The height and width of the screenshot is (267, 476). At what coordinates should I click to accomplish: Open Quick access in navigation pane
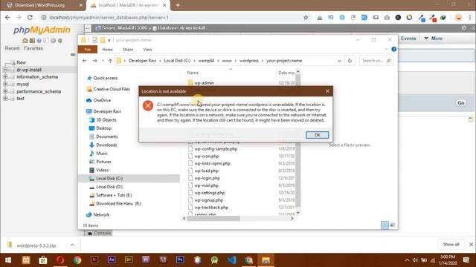(105, 78)
